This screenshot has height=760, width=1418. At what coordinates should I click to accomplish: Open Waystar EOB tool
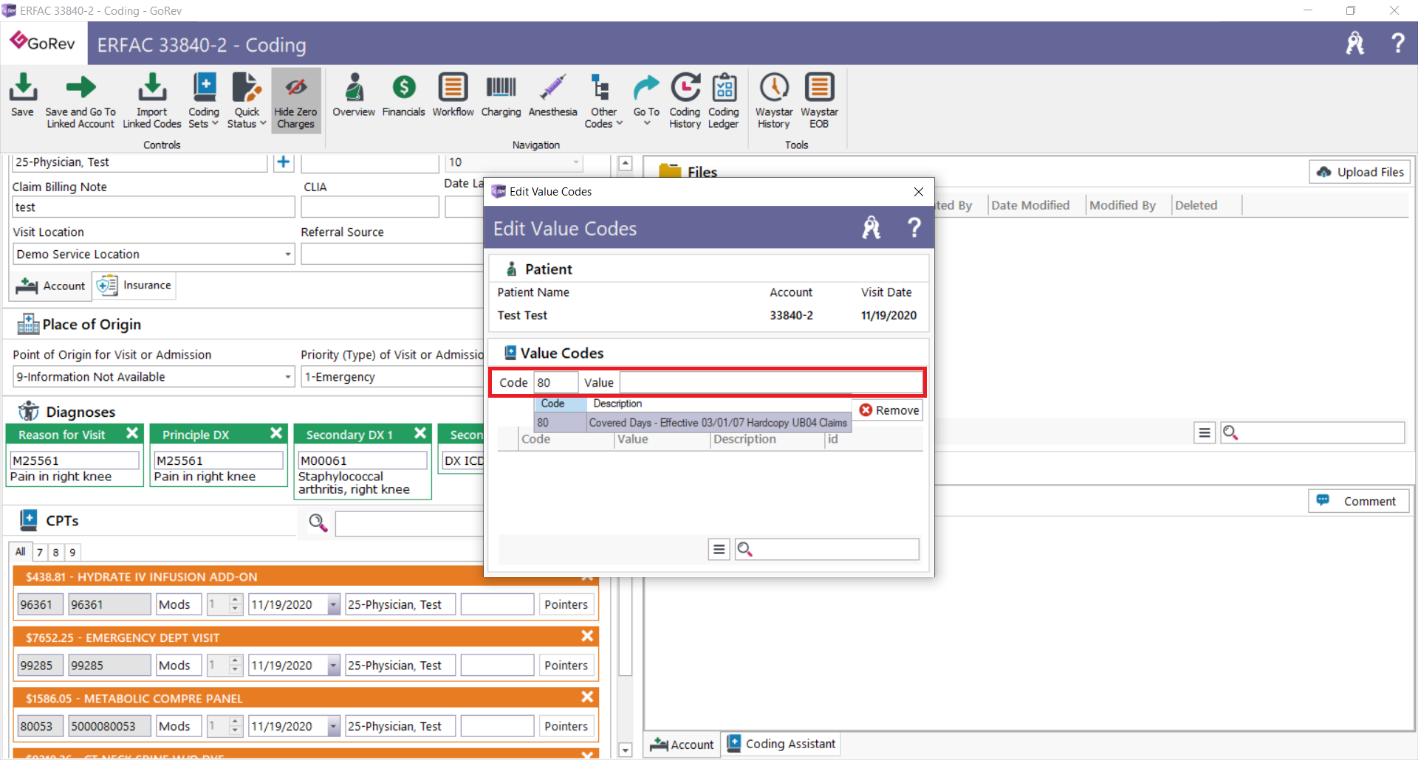click(x=819, y=101)
